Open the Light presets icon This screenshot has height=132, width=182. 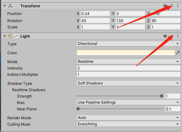click(171, 36)
